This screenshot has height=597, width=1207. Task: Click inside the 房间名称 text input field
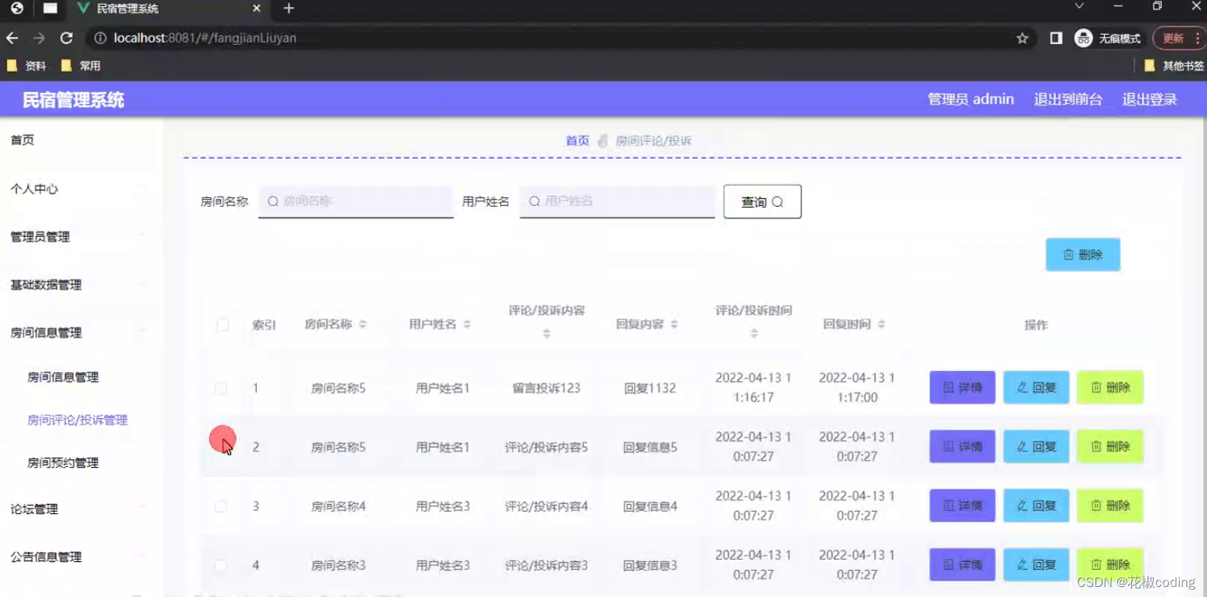click(356, 201)
